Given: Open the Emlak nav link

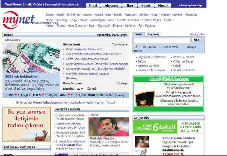Looking at the screenshot, I should point(117,15).
